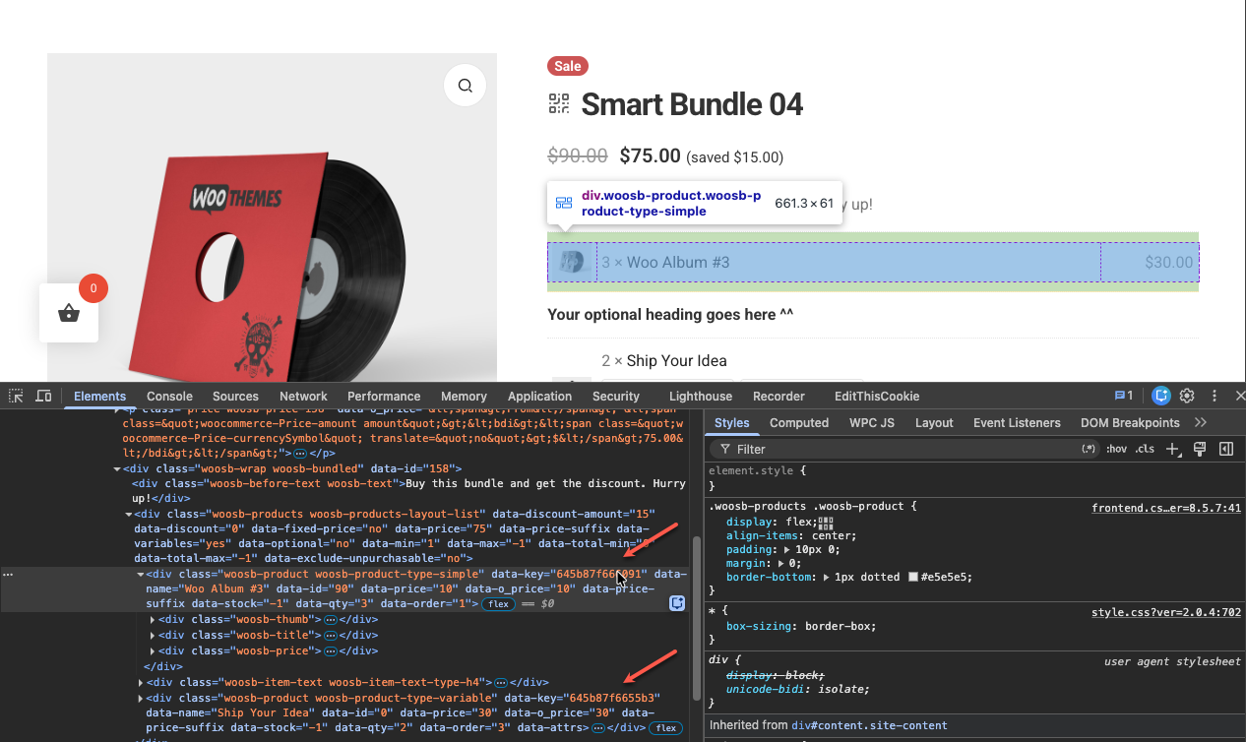The image size is (1246, 742).
Task: Click the blue AI assistance icon in the DevTools toolbar
Action: 1161,396
